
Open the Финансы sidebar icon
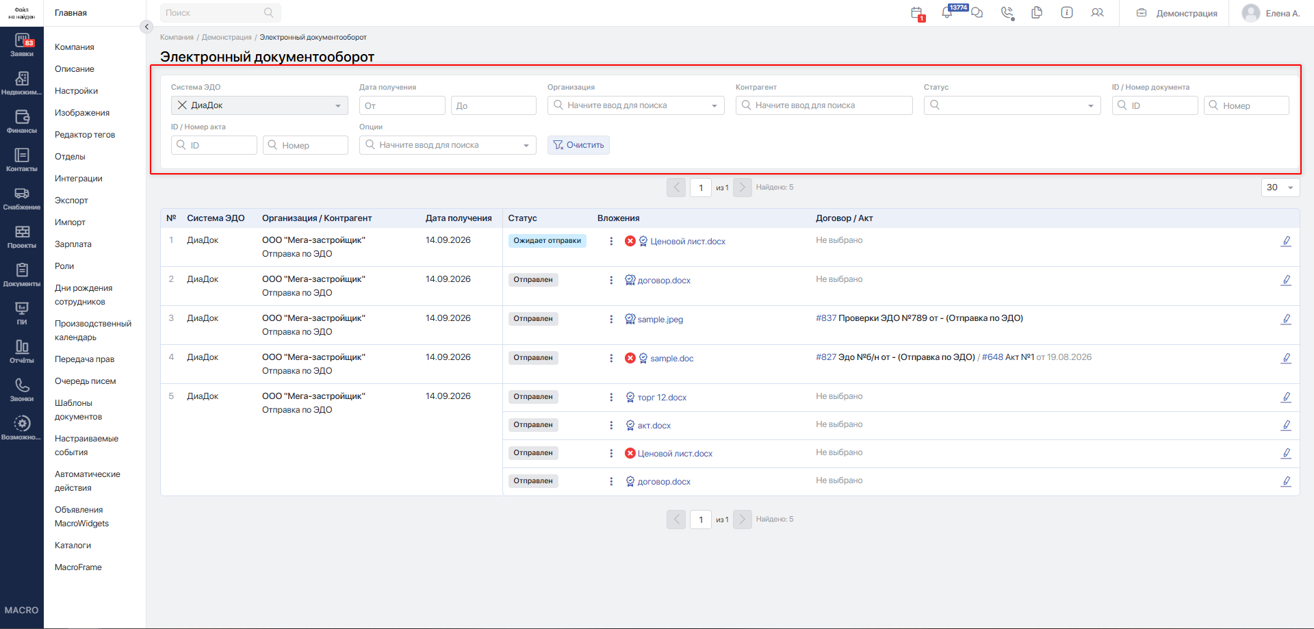(x=22, y=122)
